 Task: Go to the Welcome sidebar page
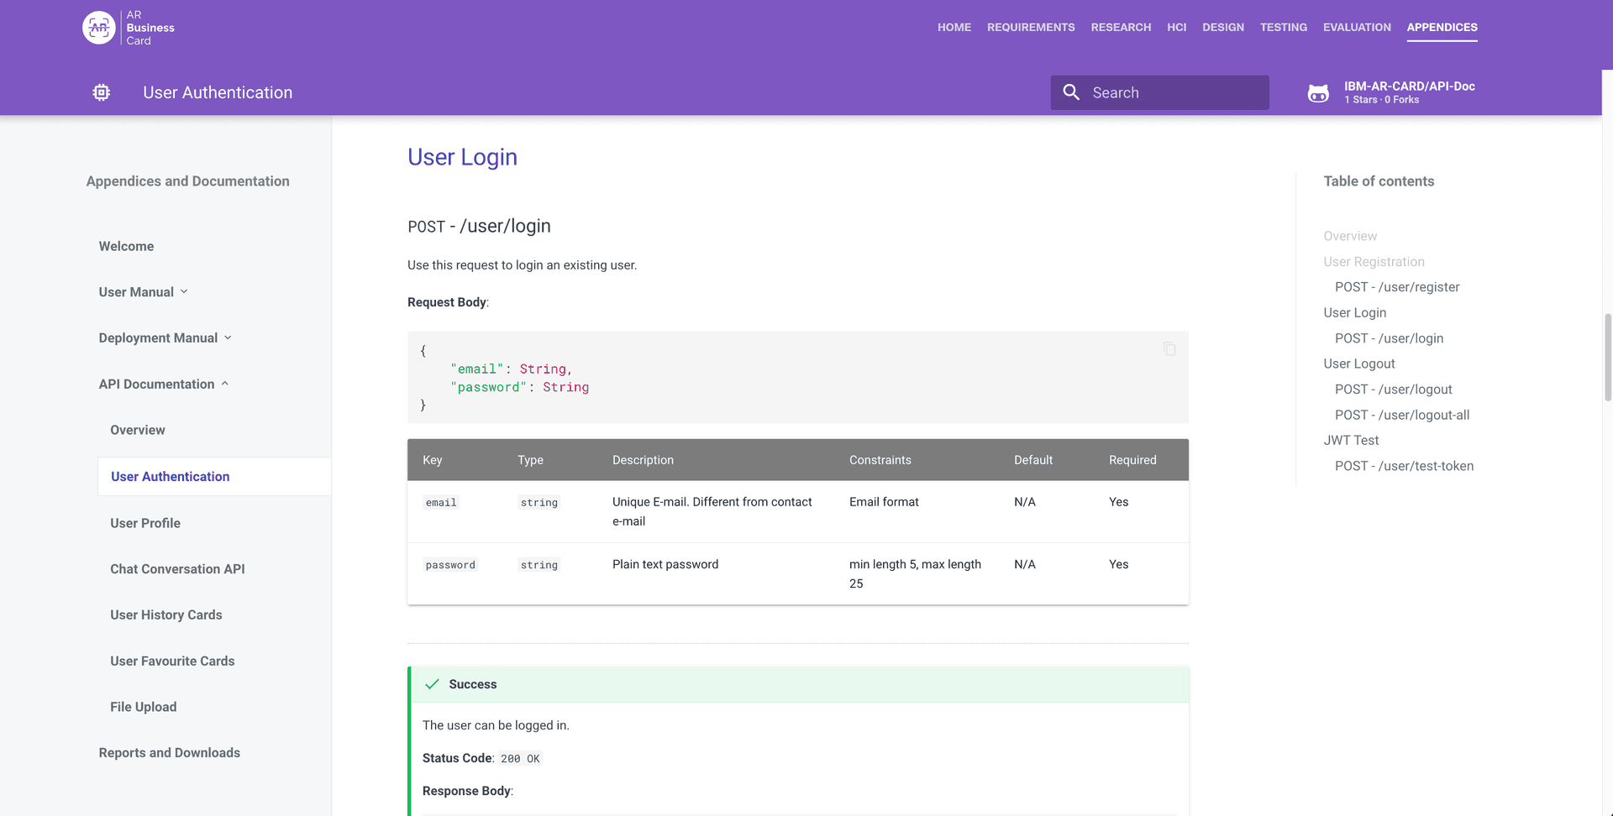[126, 246]
